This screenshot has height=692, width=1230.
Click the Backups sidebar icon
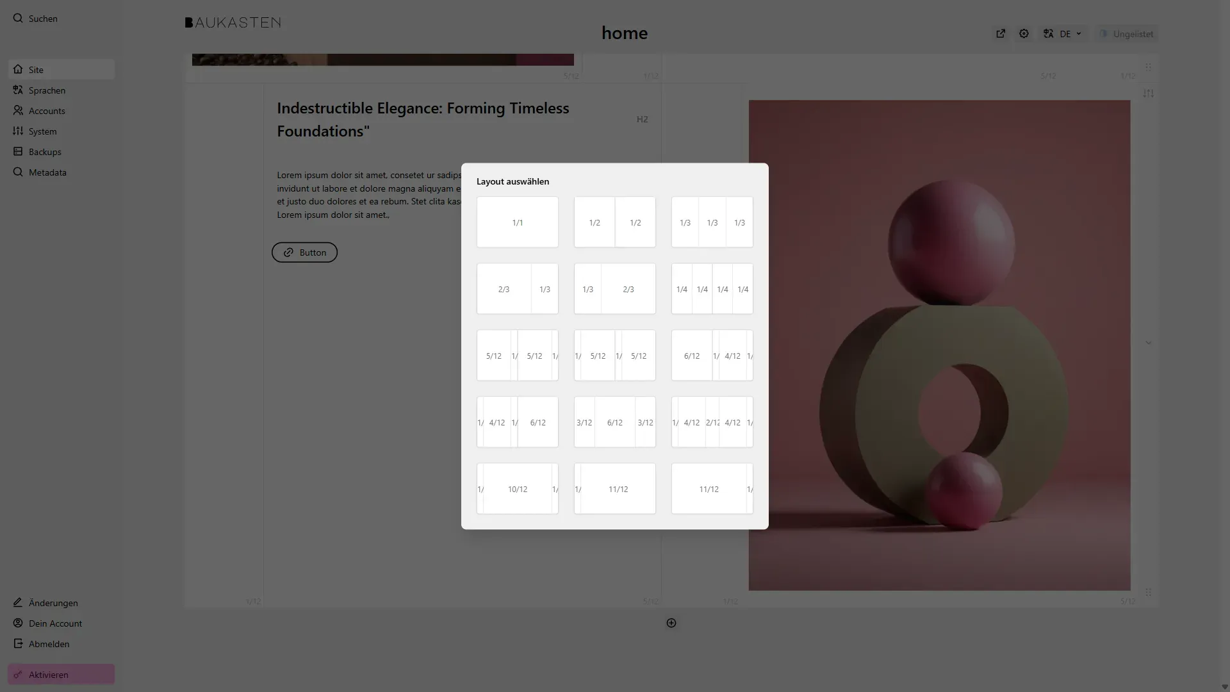point(18,152)
